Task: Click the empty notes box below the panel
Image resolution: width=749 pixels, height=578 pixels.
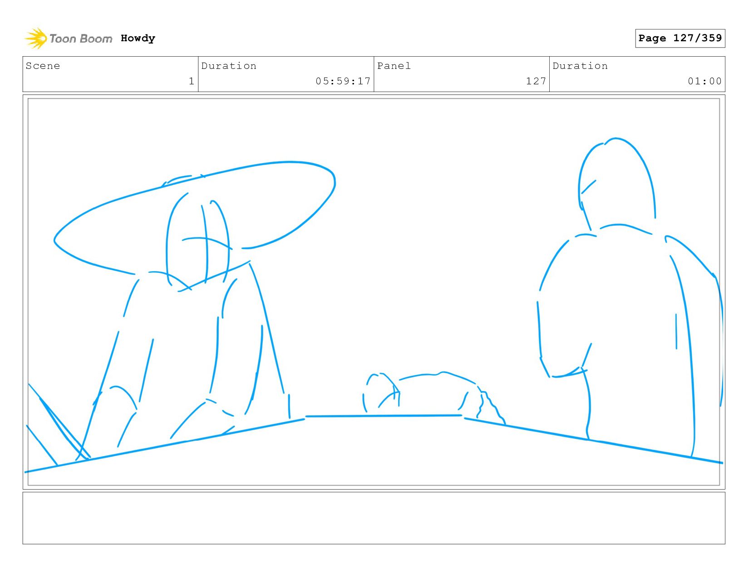Action: 374,518
